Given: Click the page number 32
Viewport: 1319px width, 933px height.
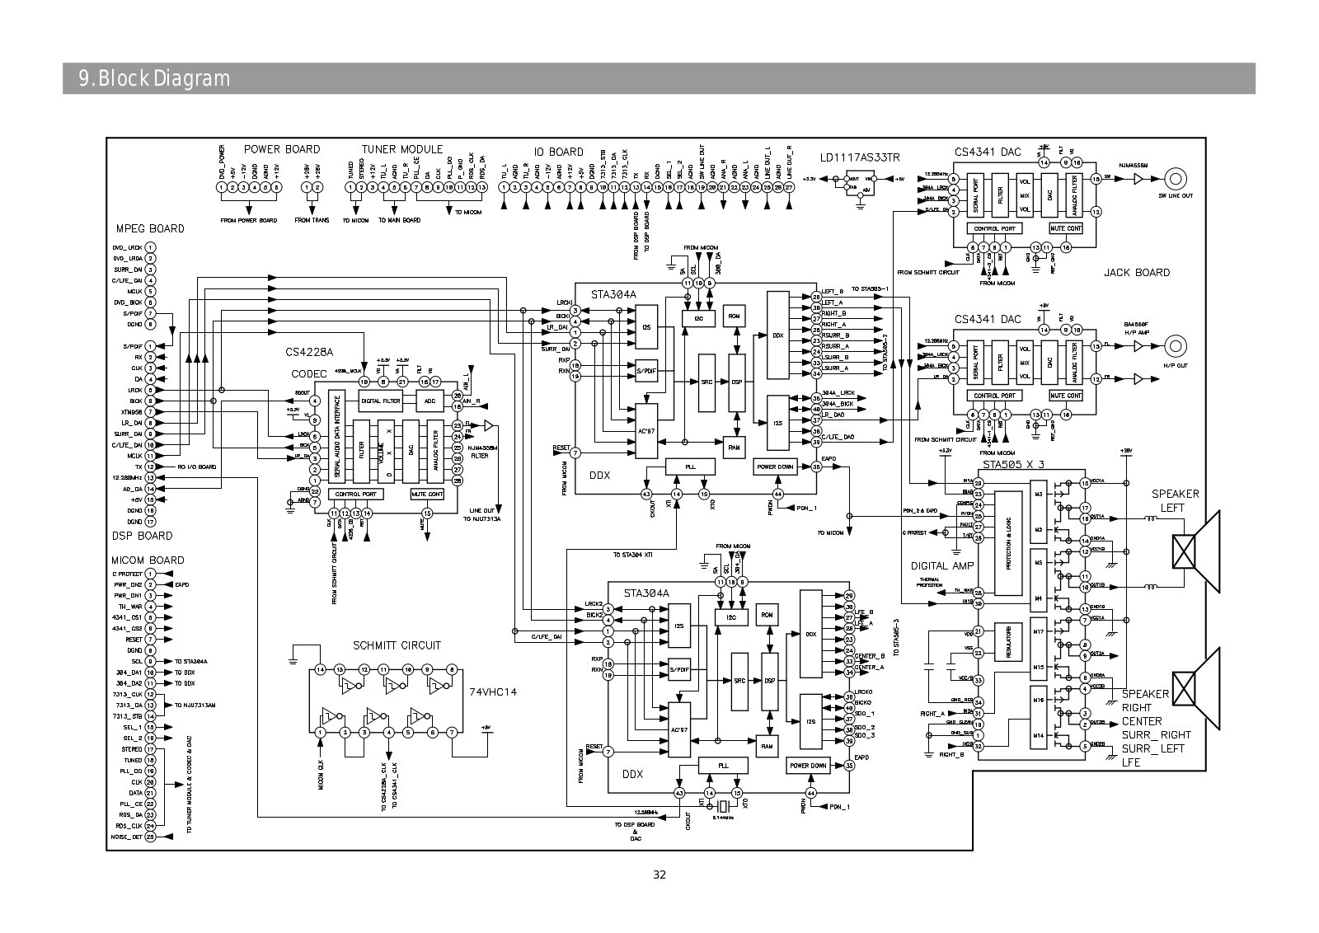Looking at the screenshot, I should (x=659, y=875).
